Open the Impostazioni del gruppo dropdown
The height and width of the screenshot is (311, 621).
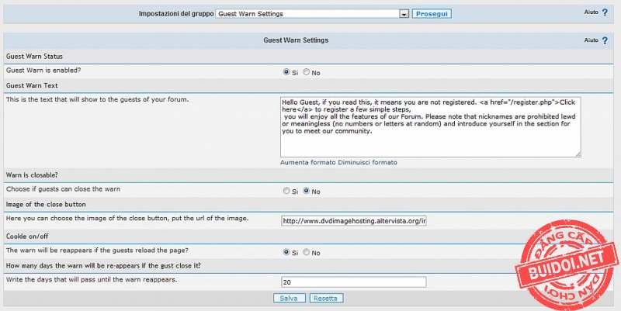click(404, 14)
